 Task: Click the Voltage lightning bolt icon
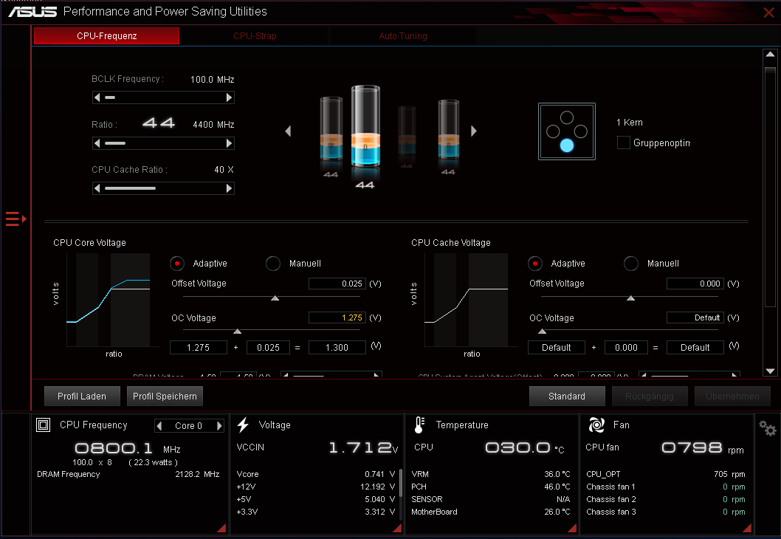[243, 425]
